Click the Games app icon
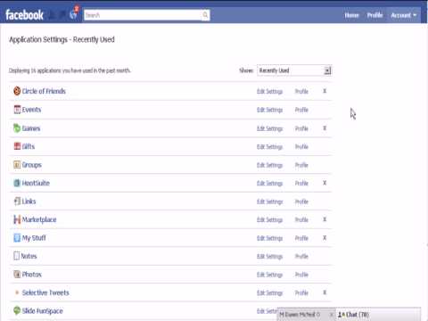This screenshot has width=428, height=321. [17, 128]
